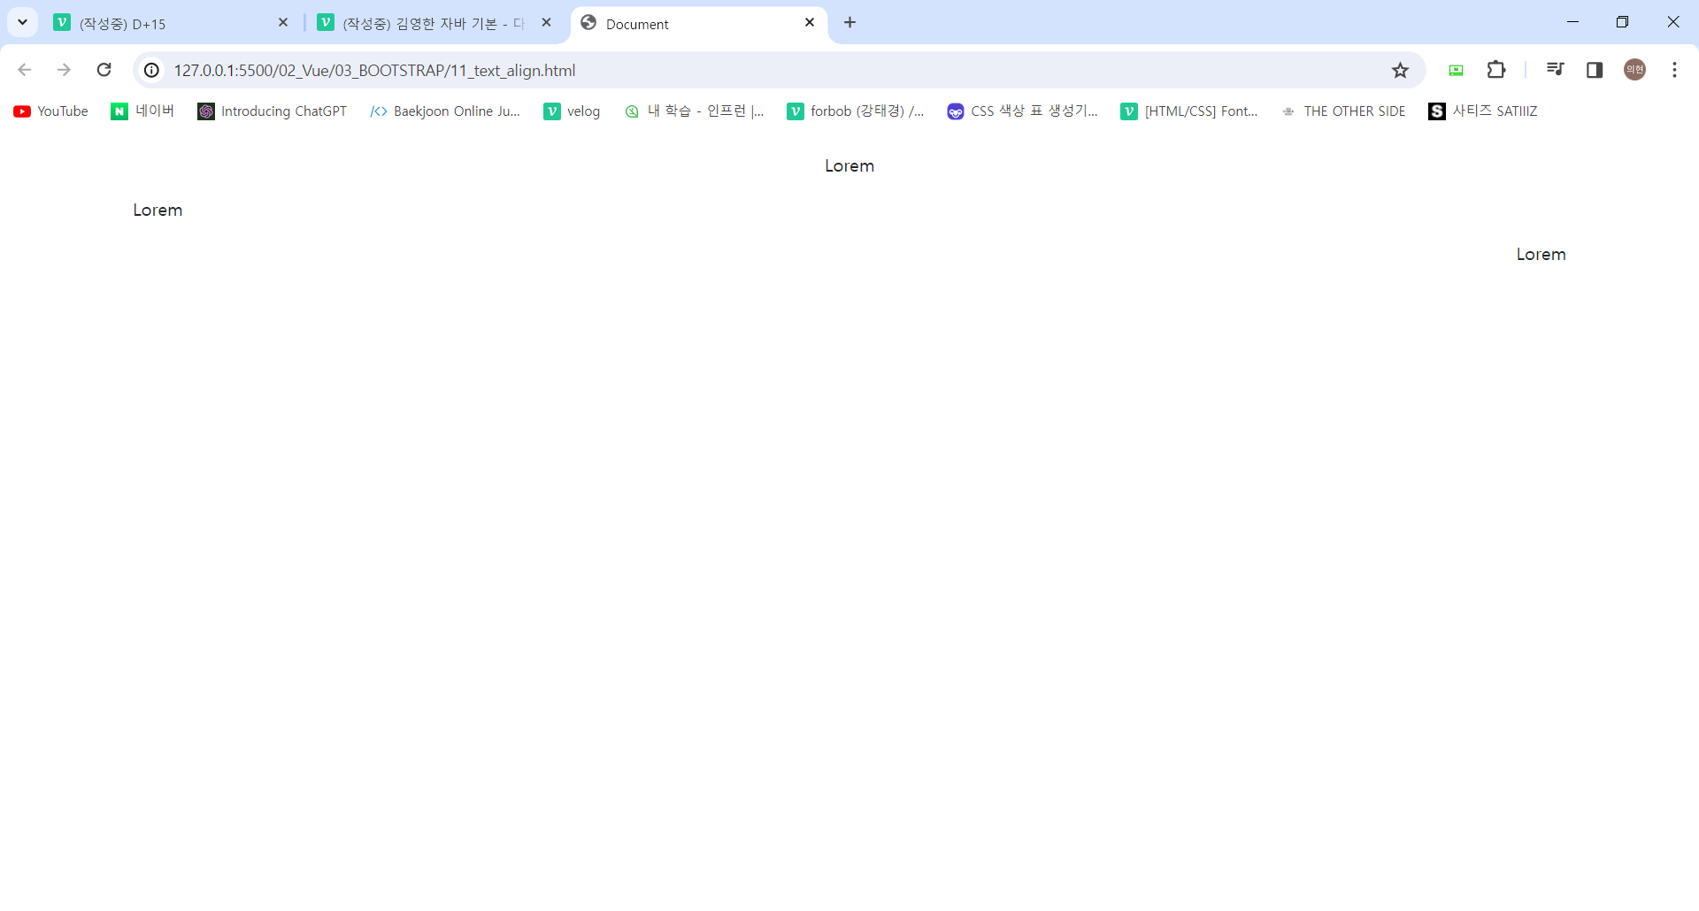Open the profile avatar menu

coord(1634,70)
